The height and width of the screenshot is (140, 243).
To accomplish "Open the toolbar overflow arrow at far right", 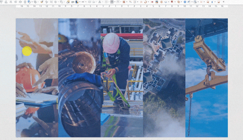I will [224, 2].
